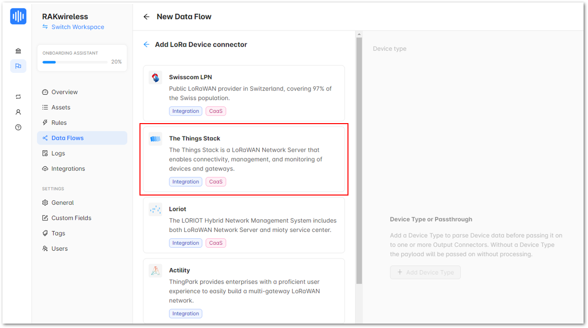This screenshot has height=328, width=588.
Task: Open the help question mark icon
Action: pos(18,128)
